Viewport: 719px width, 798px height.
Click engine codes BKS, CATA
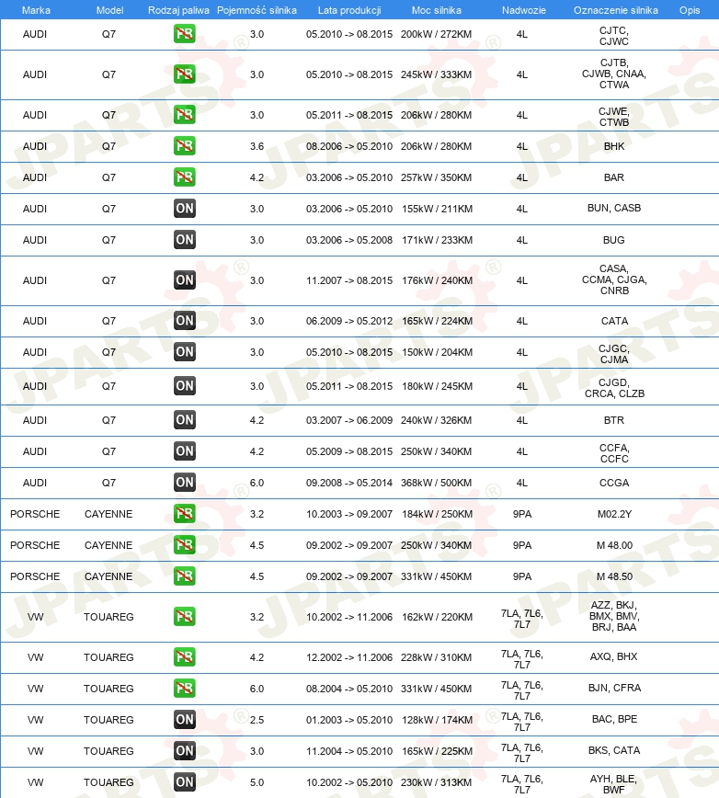point(614,750)
